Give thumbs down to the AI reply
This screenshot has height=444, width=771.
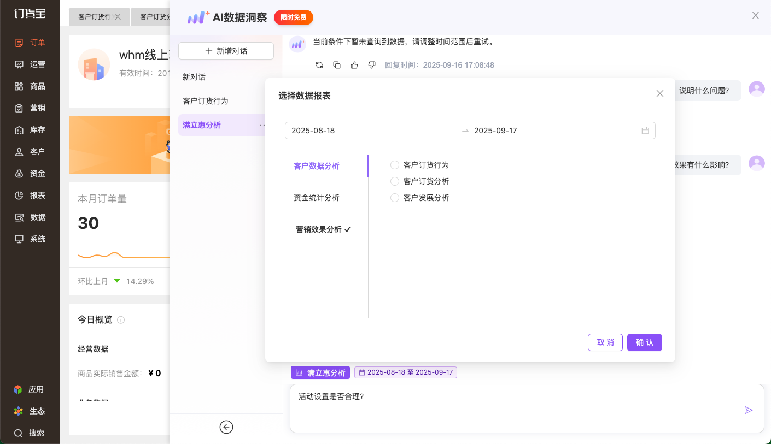(x=372, y=65)
